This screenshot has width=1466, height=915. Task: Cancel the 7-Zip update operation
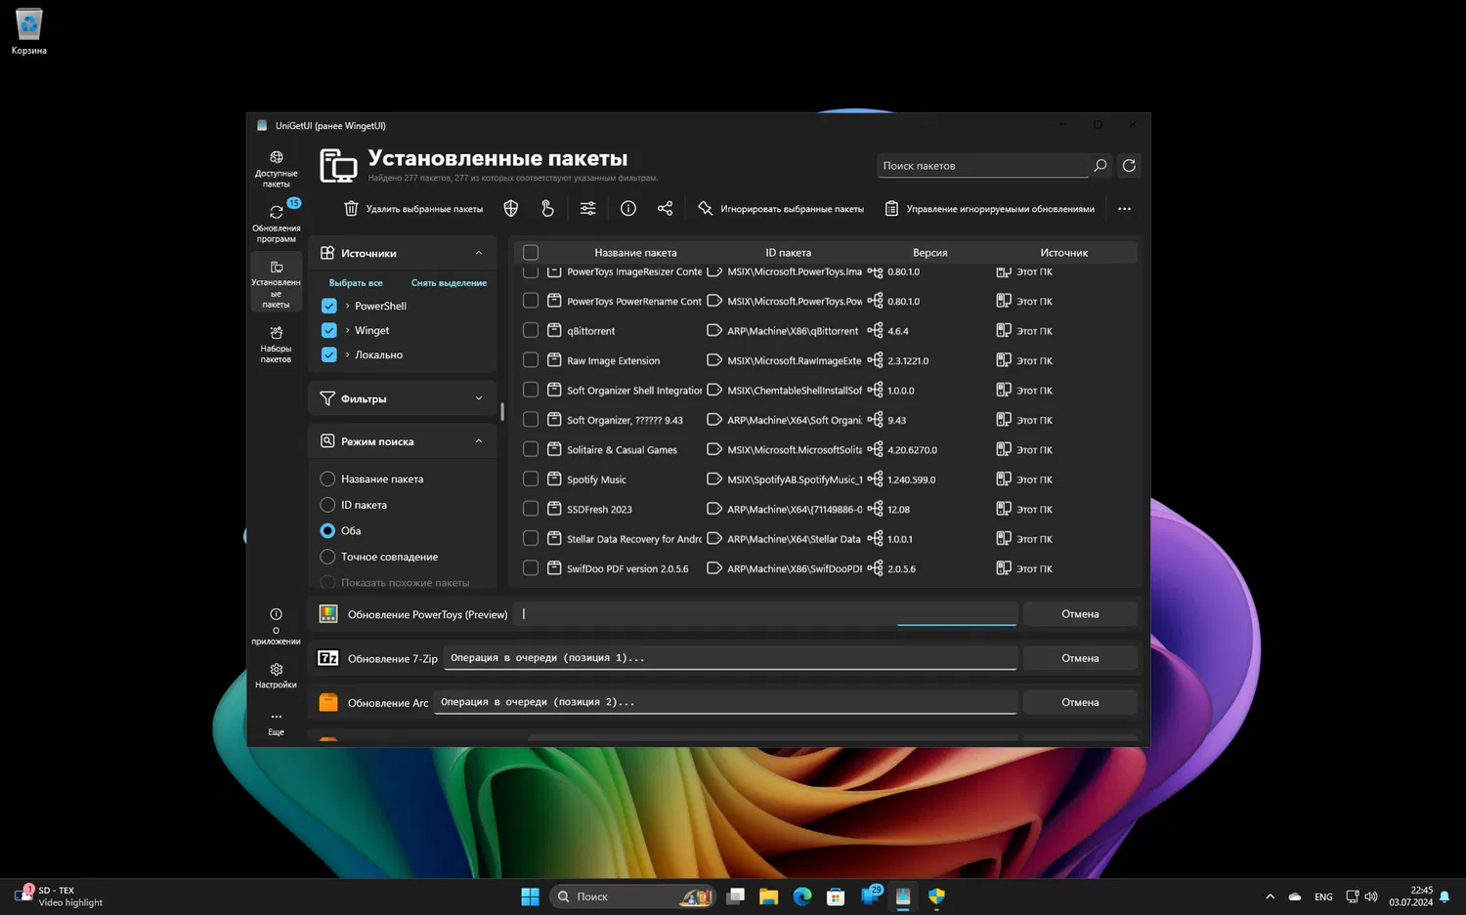1079,658
